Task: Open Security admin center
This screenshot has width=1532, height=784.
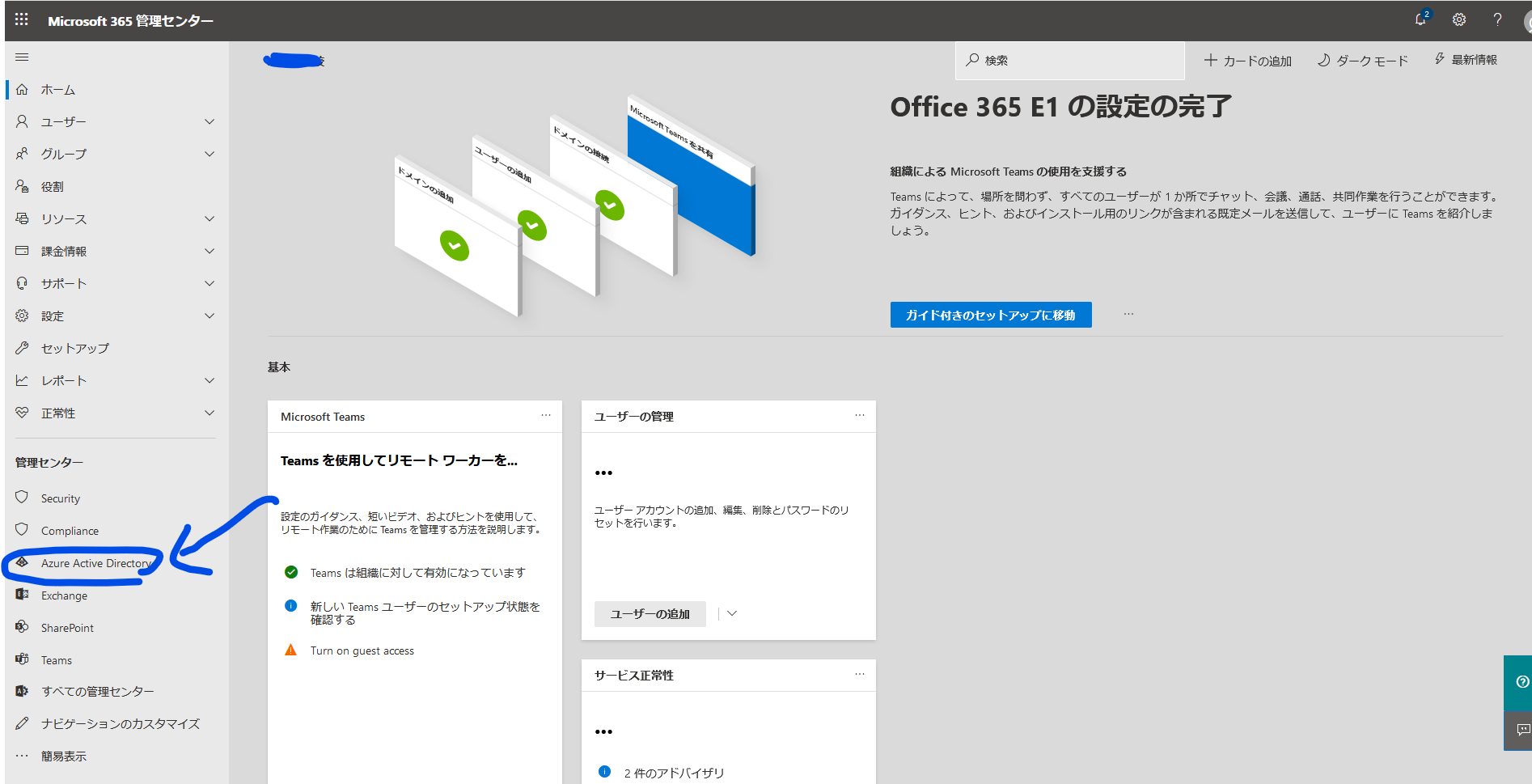Action: (x=61, y=498)
